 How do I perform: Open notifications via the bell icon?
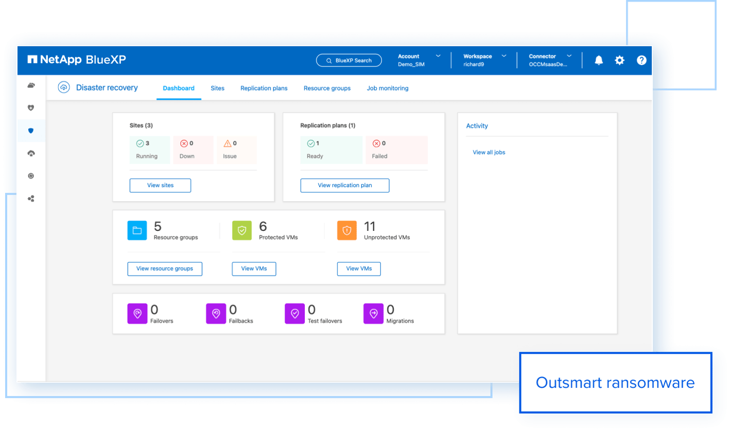point(599,60)
